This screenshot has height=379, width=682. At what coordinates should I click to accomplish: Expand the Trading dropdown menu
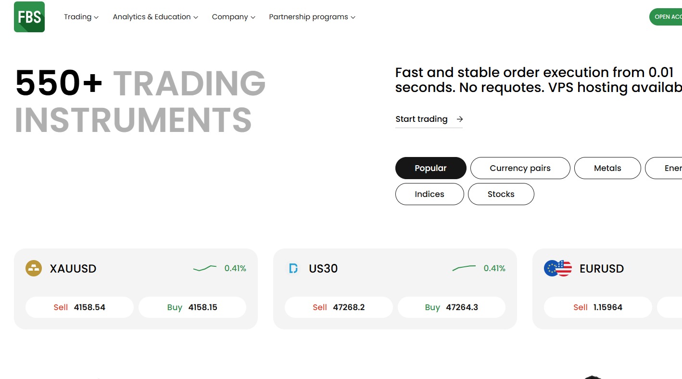[x=81, y=17]
